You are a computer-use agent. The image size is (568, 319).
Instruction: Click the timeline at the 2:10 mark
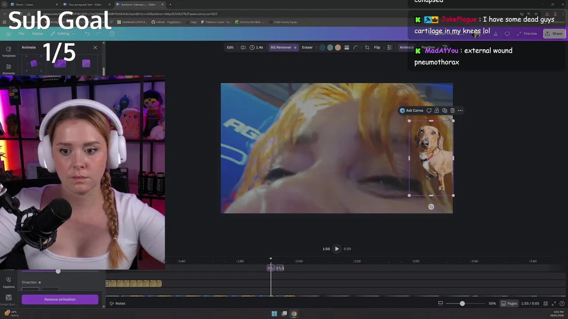[x=357, y=261]
